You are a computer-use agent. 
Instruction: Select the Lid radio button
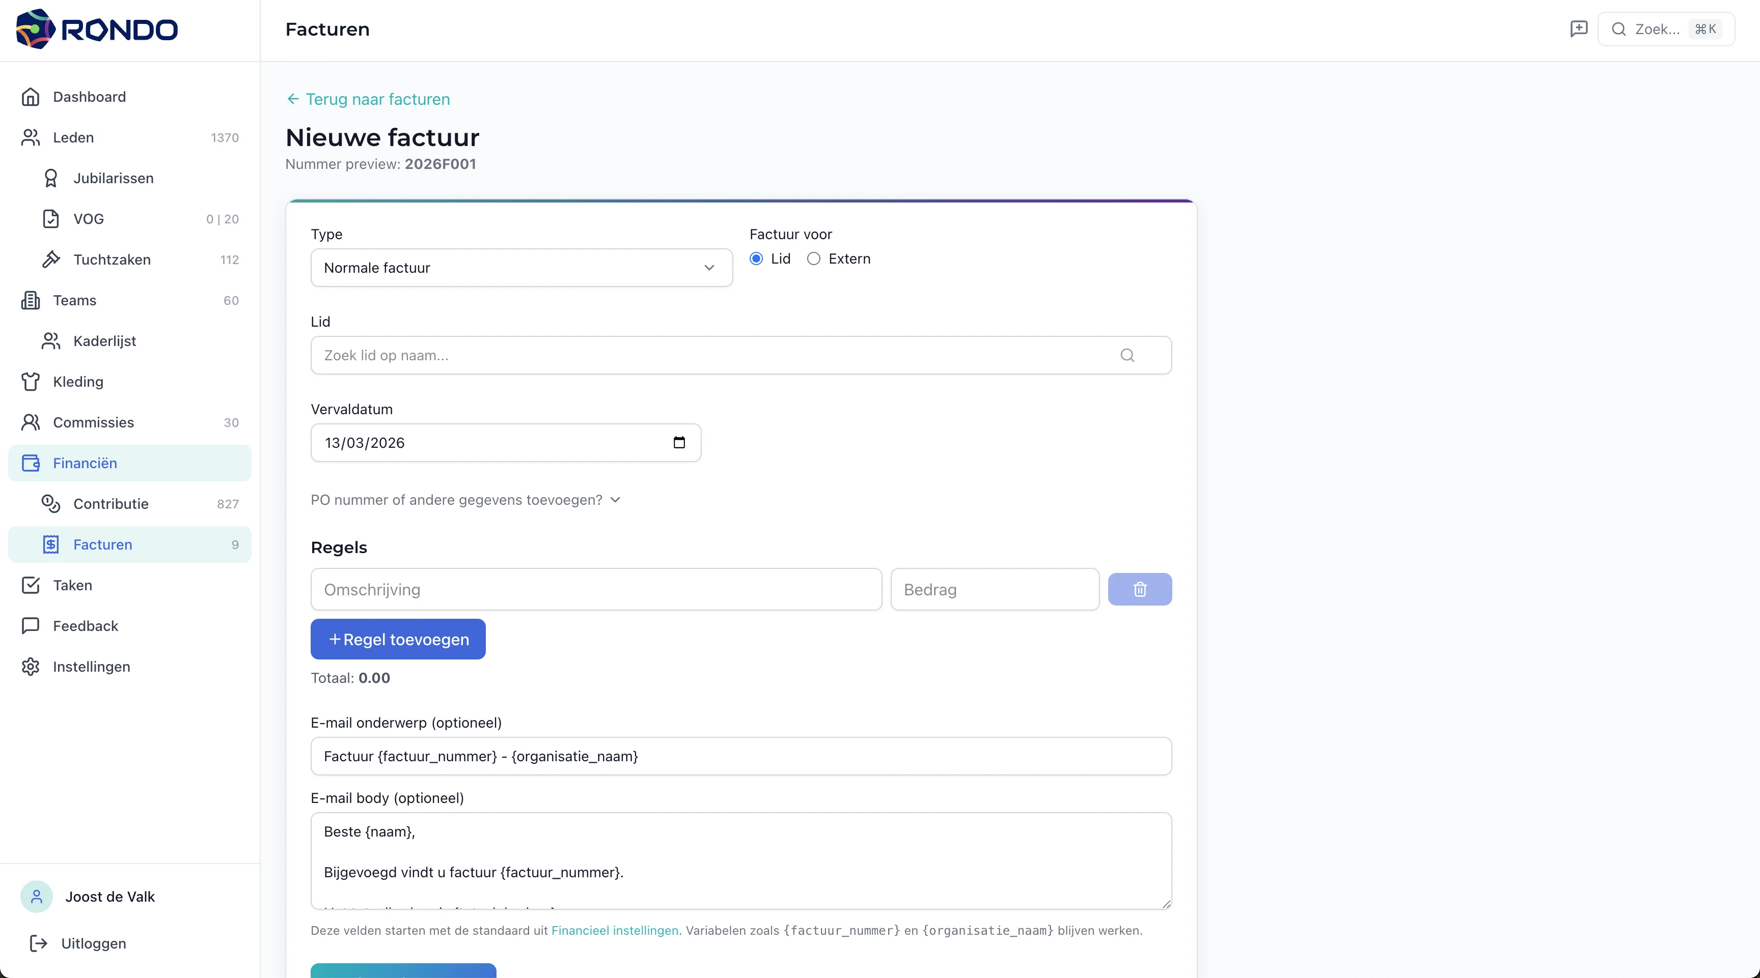pyautogui.click(x=756, y=258)
